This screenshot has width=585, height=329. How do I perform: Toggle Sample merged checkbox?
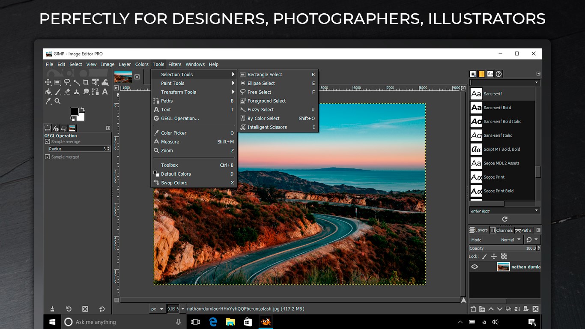pyautogui.click(x=48, y=157)
